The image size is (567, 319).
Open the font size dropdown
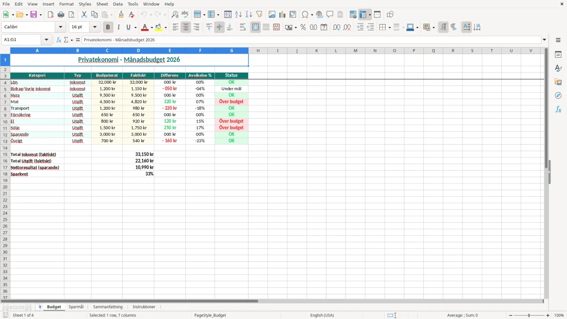[x=94, y=27]
